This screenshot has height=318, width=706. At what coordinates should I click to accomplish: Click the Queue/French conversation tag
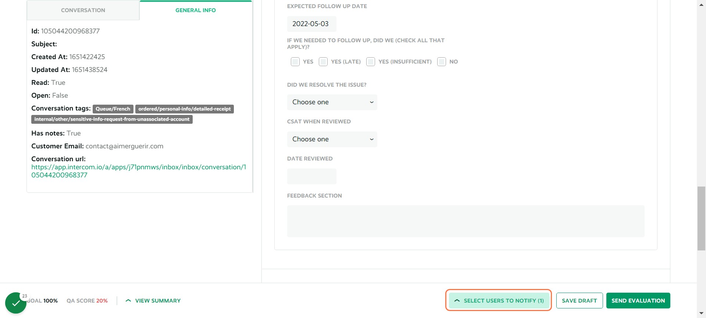[113, 109]
